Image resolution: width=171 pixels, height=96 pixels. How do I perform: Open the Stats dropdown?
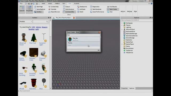(135, 12)
